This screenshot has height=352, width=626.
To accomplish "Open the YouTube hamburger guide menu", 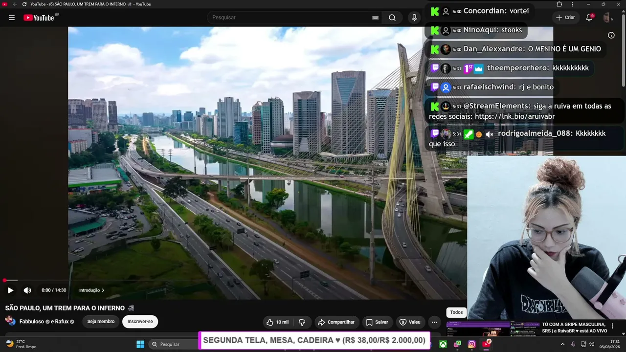I will click(x=12, y=18).
